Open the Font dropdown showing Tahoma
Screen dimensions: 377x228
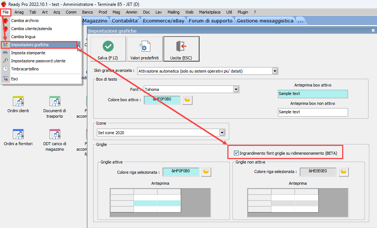pos(236,89)
